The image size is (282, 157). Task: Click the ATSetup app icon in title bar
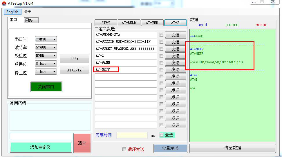[x=4, y=3]
